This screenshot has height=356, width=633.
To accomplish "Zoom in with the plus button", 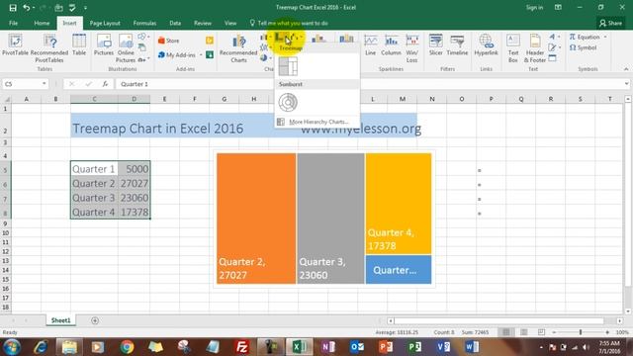I will [607, 332].
